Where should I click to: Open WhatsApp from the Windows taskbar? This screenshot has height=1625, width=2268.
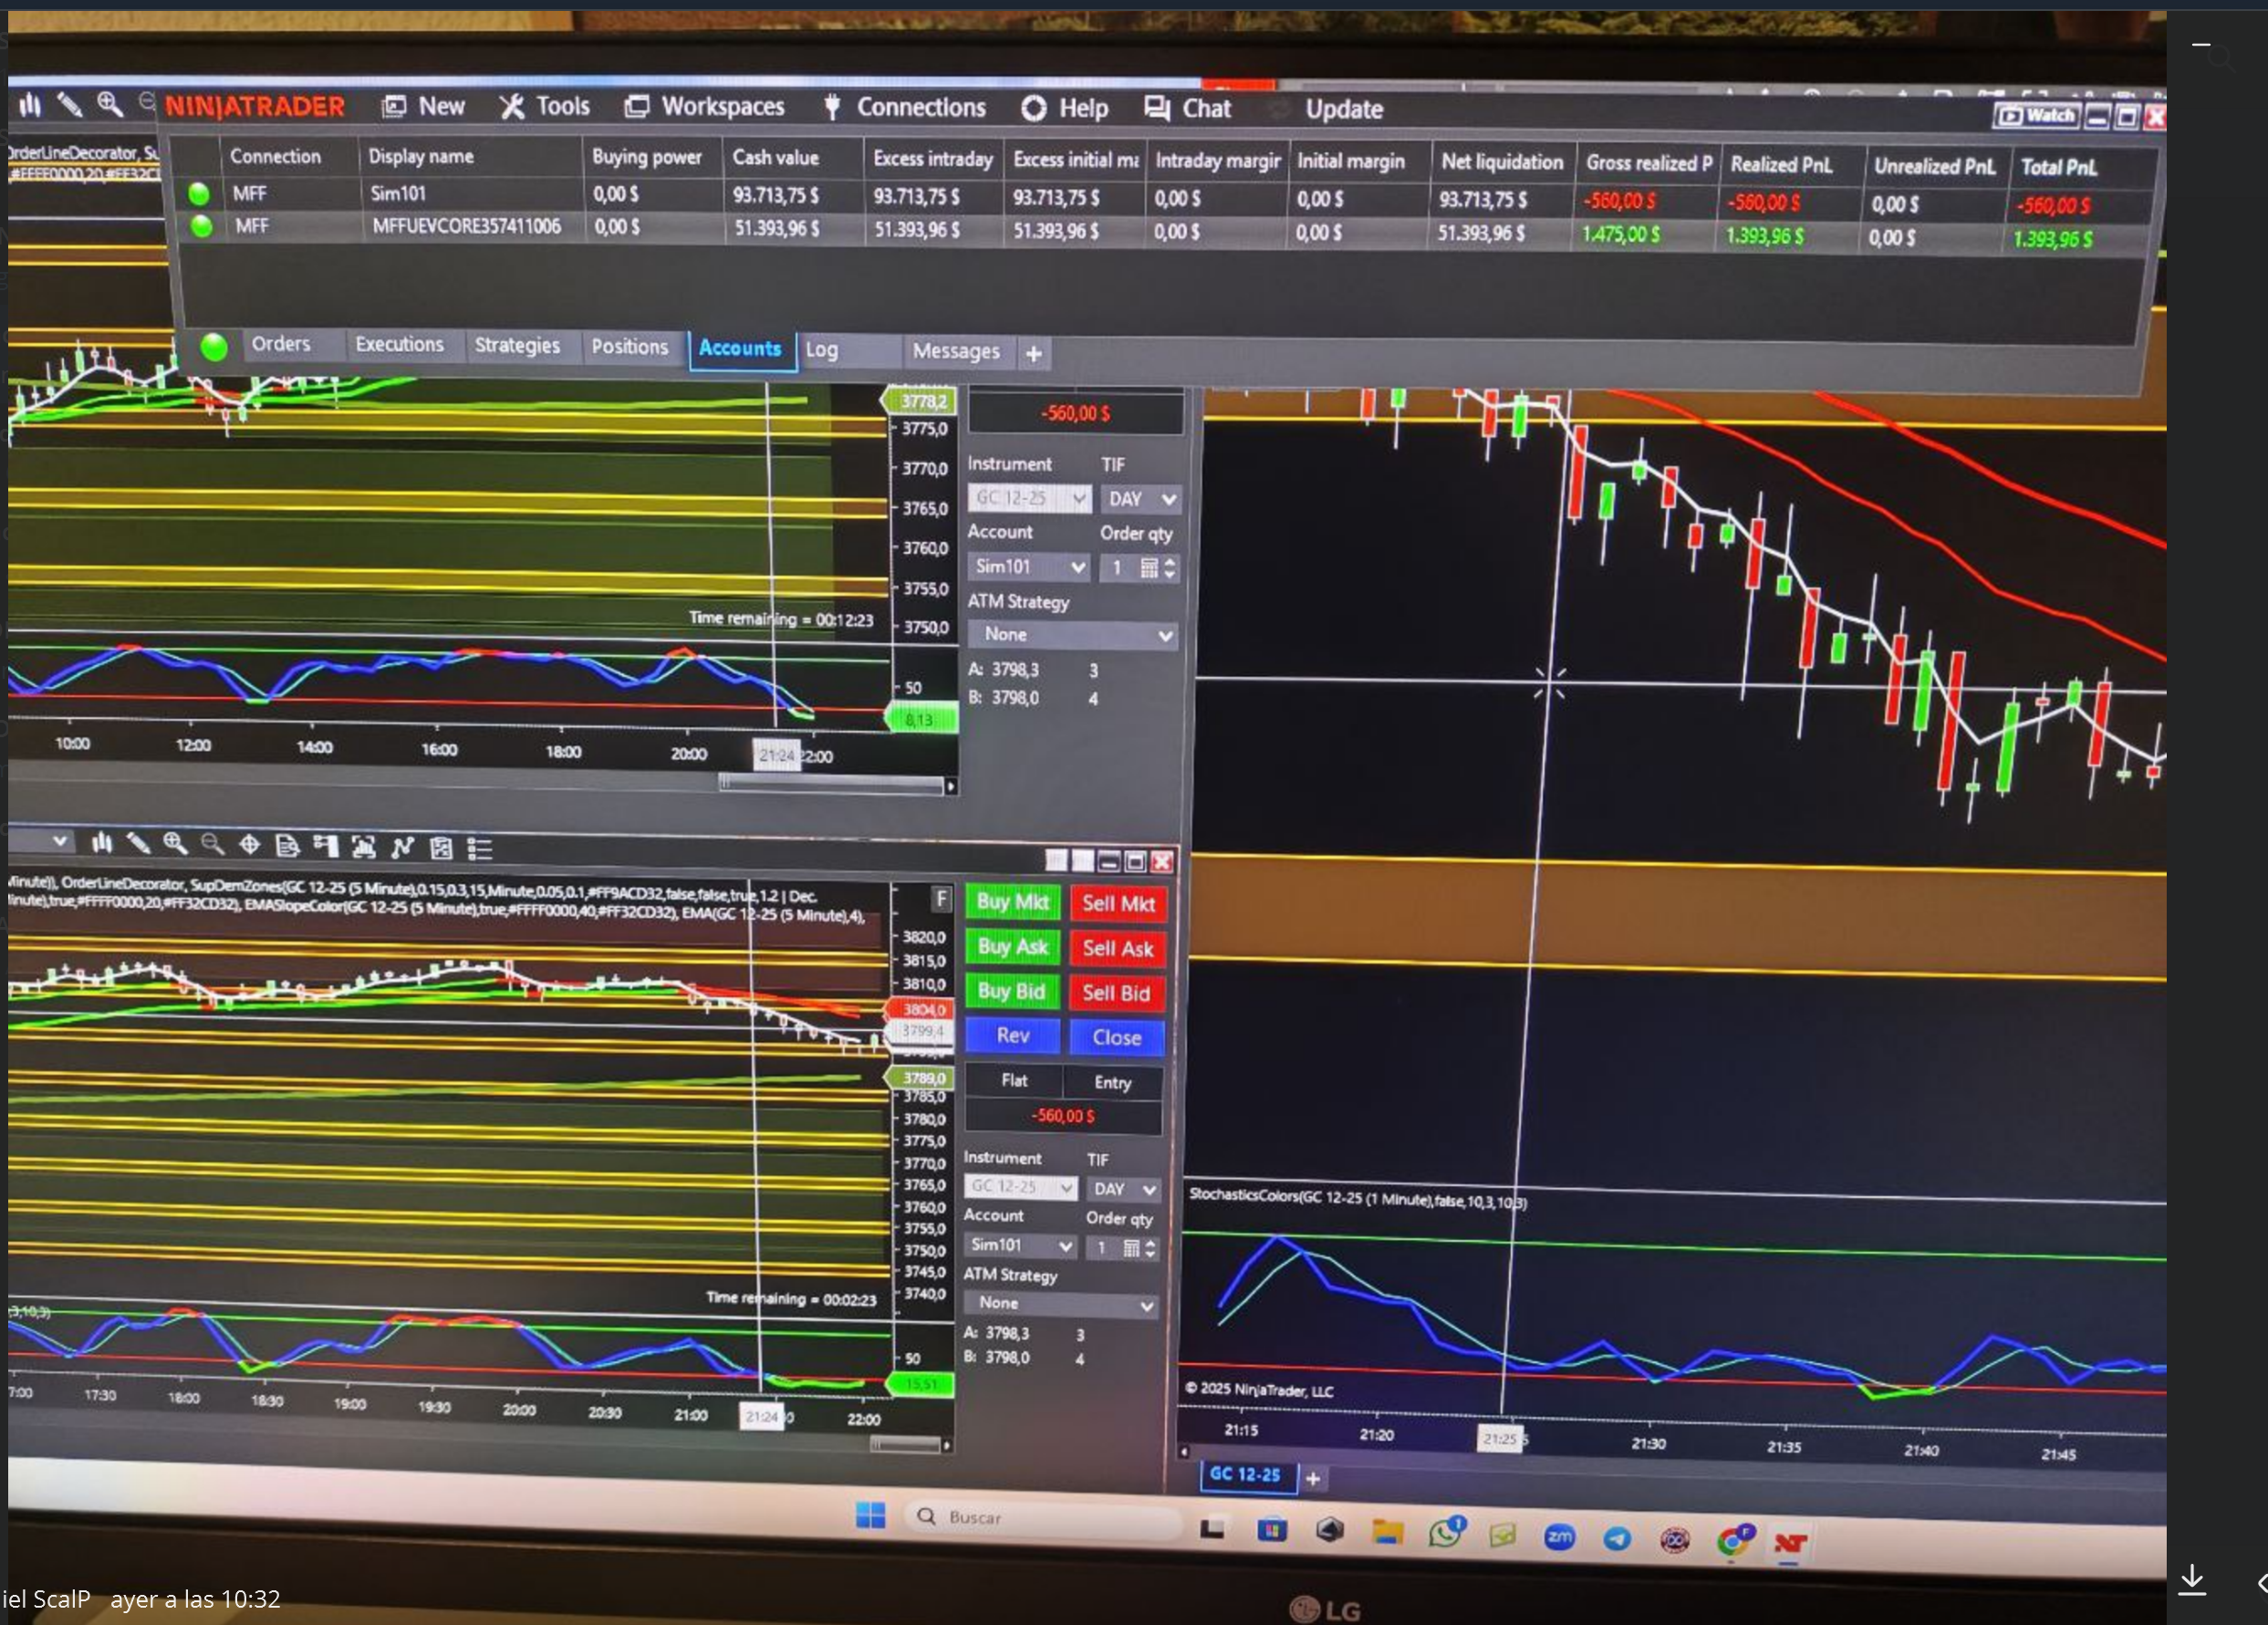point(1445,1533)
